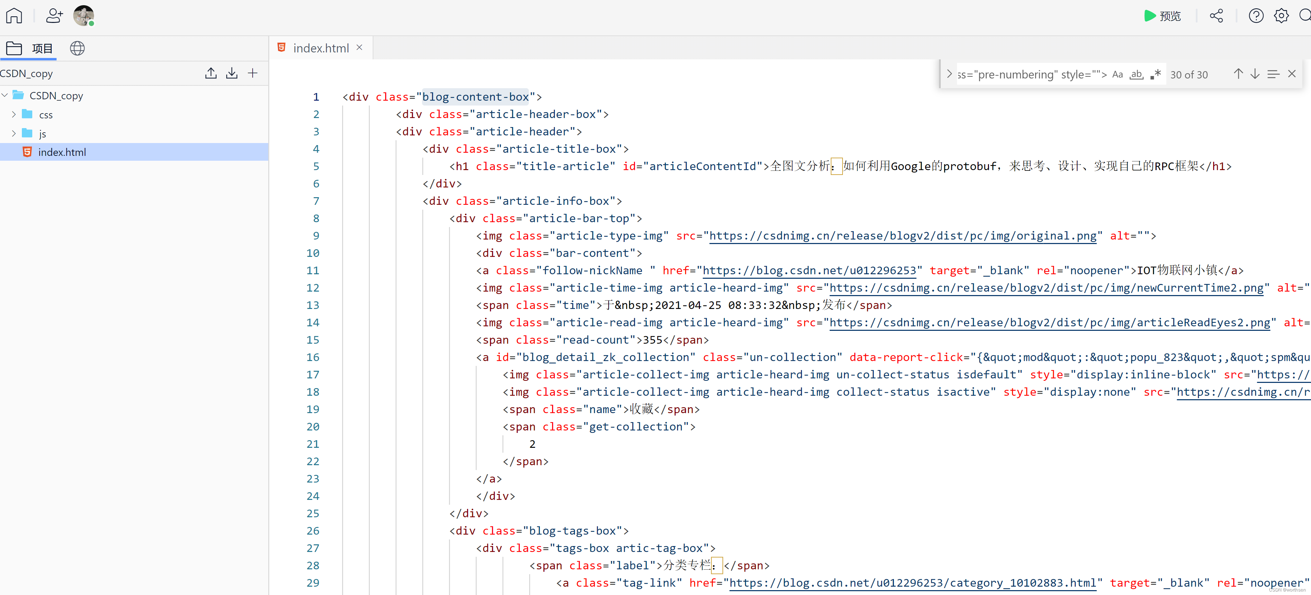Click the '30 of 30' match count
Screen dimensions: 1311x595
[x=1189, y=75]
